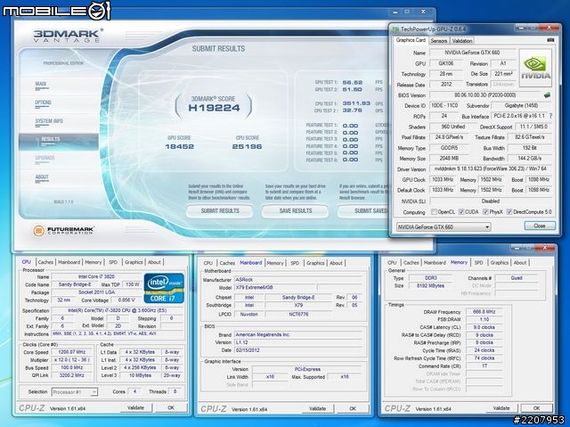Click the GPU-Z Close button
Screen dimensions: 570x427
[x=540, y=226]
